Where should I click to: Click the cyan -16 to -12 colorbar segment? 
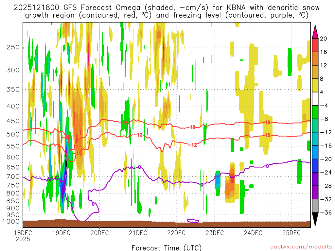315,139
